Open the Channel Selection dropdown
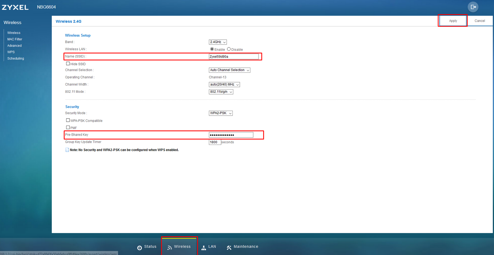494x255 pixels. (x=230, y=70)
